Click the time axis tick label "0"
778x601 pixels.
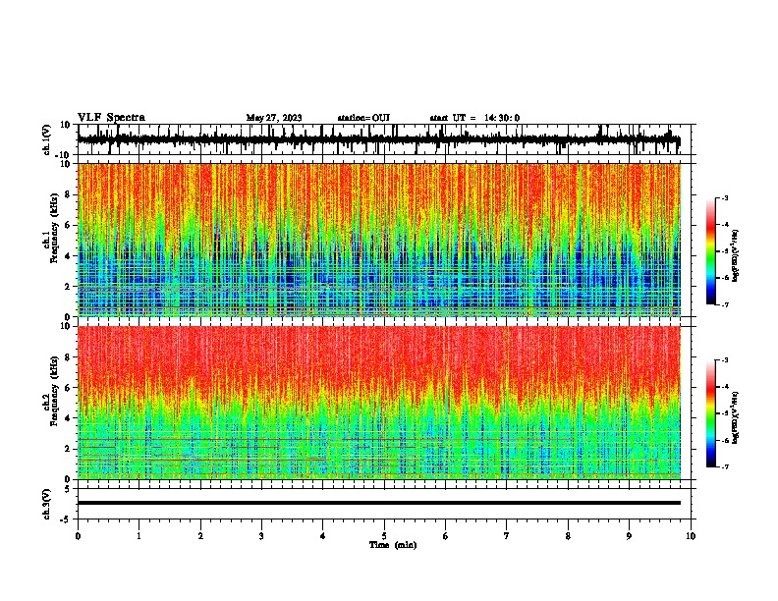point(78,536)
